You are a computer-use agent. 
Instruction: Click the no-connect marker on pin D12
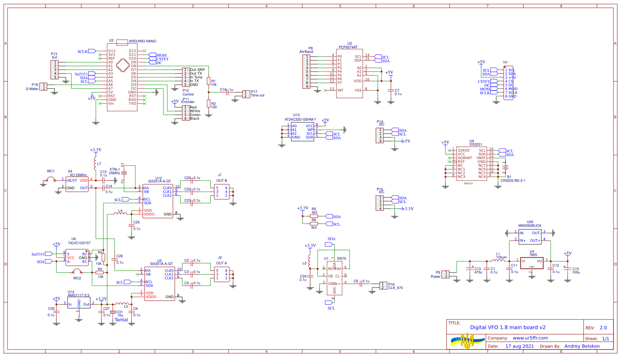144,51
